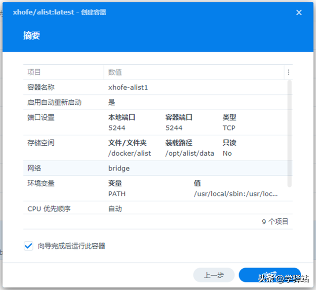Click the 是 auto-restart value

[x=112, y=102]
